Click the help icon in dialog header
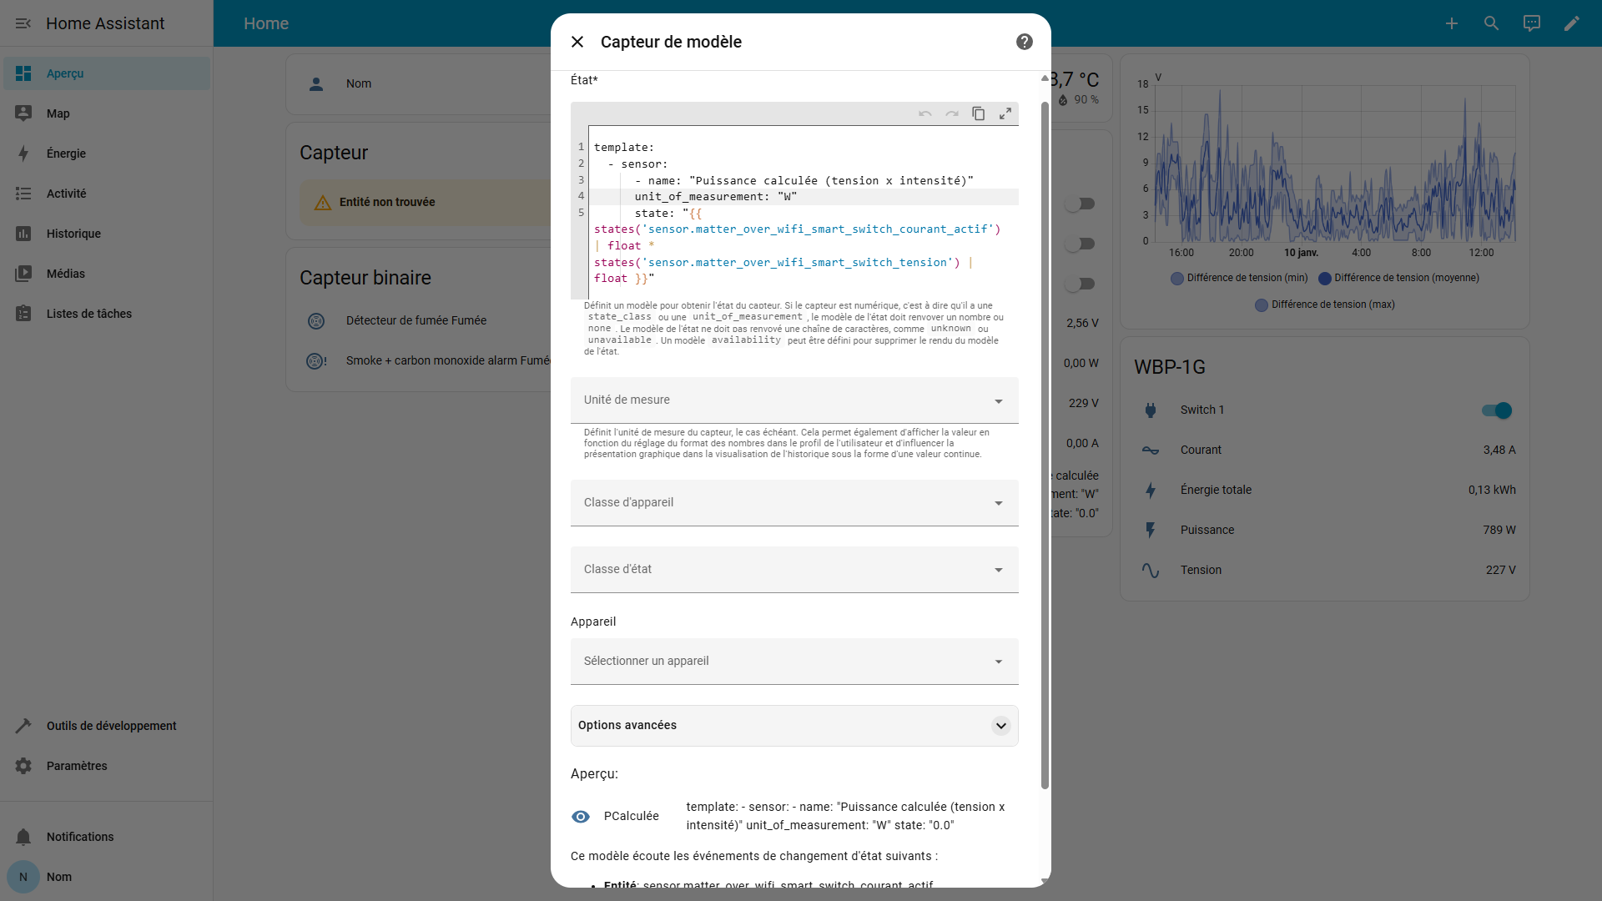 (x=1024, y=42)
